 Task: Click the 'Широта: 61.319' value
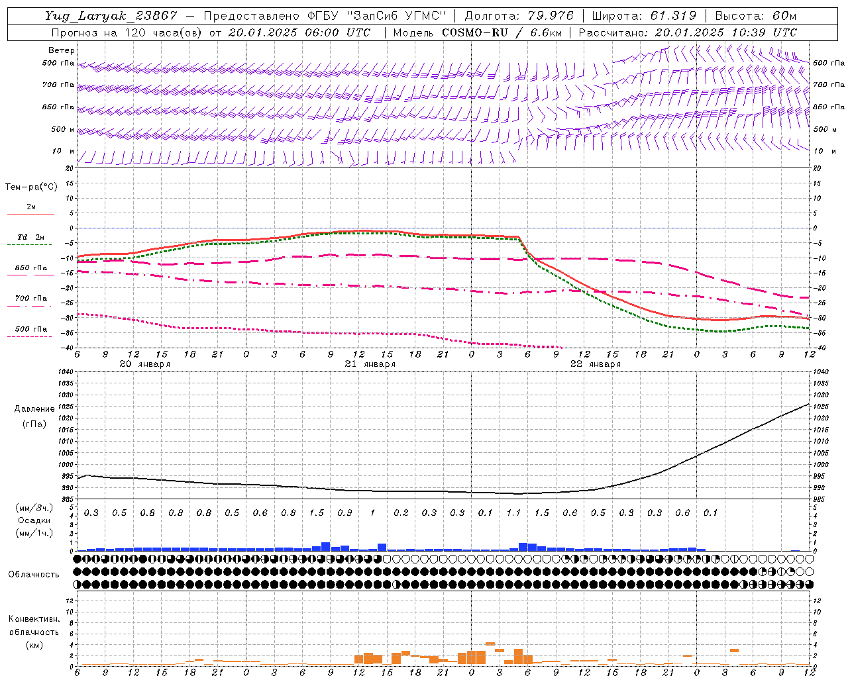click(644, 16)
